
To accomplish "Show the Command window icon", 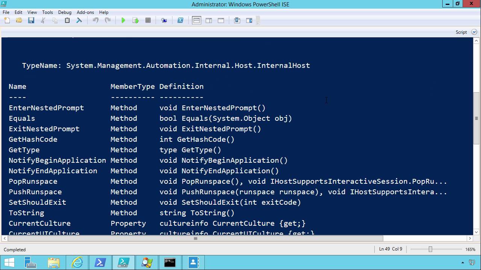I will (x=237, y=21).
